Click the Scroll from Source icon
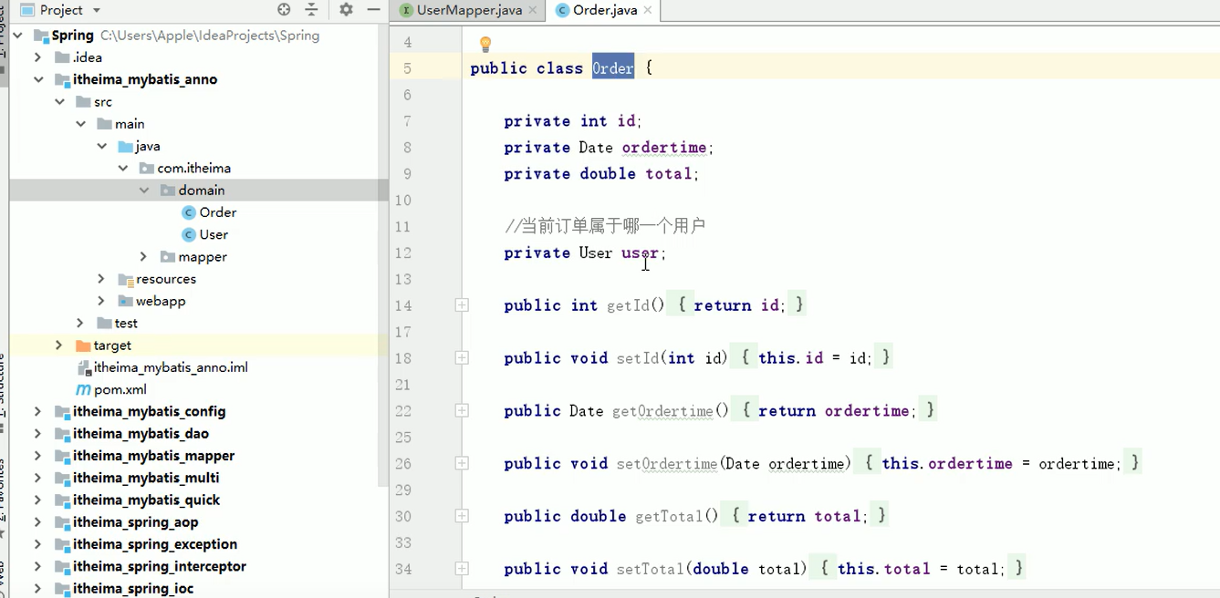The width and height of the screenshot is (1220, 598). pyautogui.click(x=283, y=10)
